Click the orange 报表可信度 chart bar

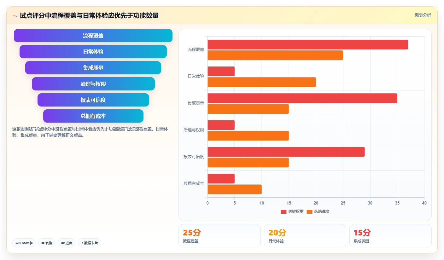point(248,162)
